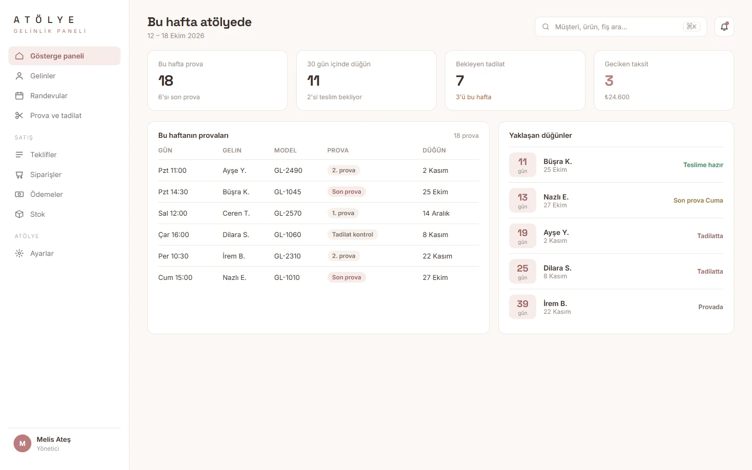This screenshot has width=752, height=470.
Task: Select Stok from the sidebar
Action: click(64, 214)
